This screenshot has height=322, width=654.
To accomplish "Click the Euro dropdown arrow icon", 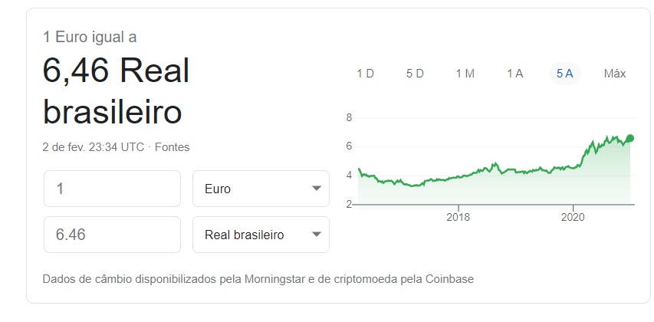I will 317,189.
